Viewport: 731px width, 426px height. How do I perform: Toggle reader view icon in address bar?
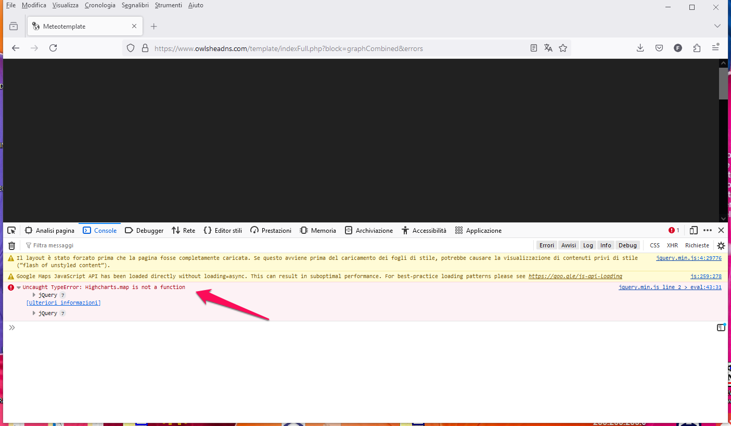click(533, 48)
